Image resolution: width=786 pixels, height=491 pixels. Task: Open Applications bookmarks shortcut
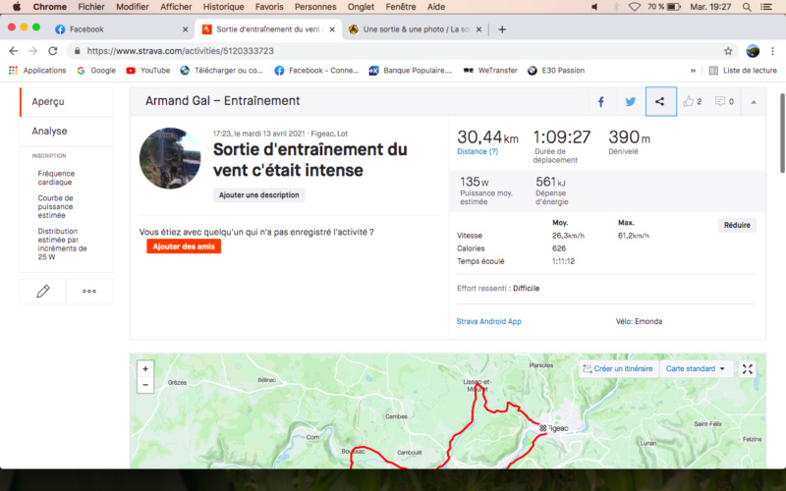click(37, 71)
